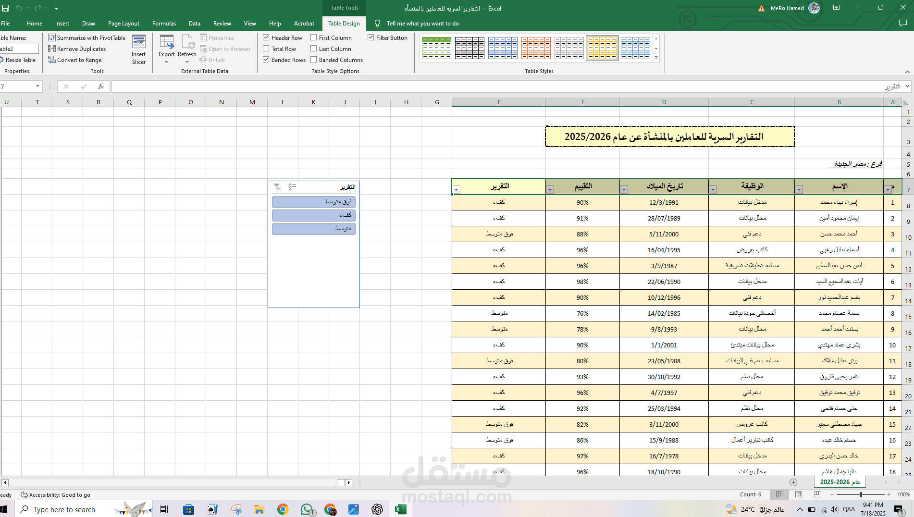Enable the First Column checkbox
The height and width of the screenshot is (517, 914).
click(x=314, y=37)
